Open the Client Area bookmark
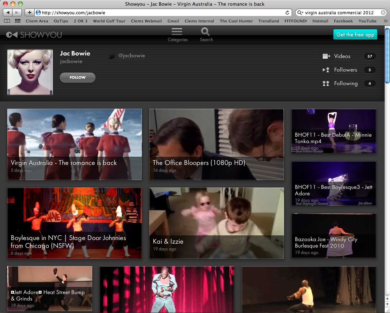The width and height of the screenshot is (390, 313). (x=37, y=21)
